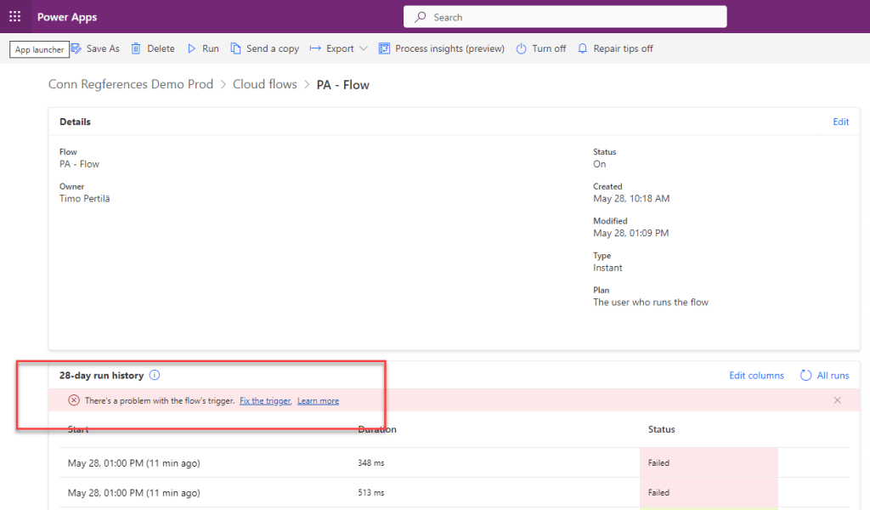The width and height of the screenshot is (870, 510).
Task: Dismiss the trigger problem warning banner
Action: 837,400
